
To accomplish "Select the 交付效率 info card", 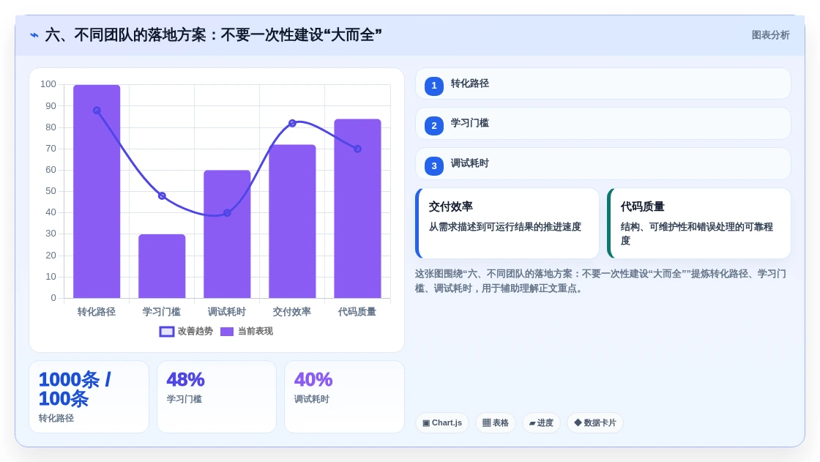I will point(507,223).
